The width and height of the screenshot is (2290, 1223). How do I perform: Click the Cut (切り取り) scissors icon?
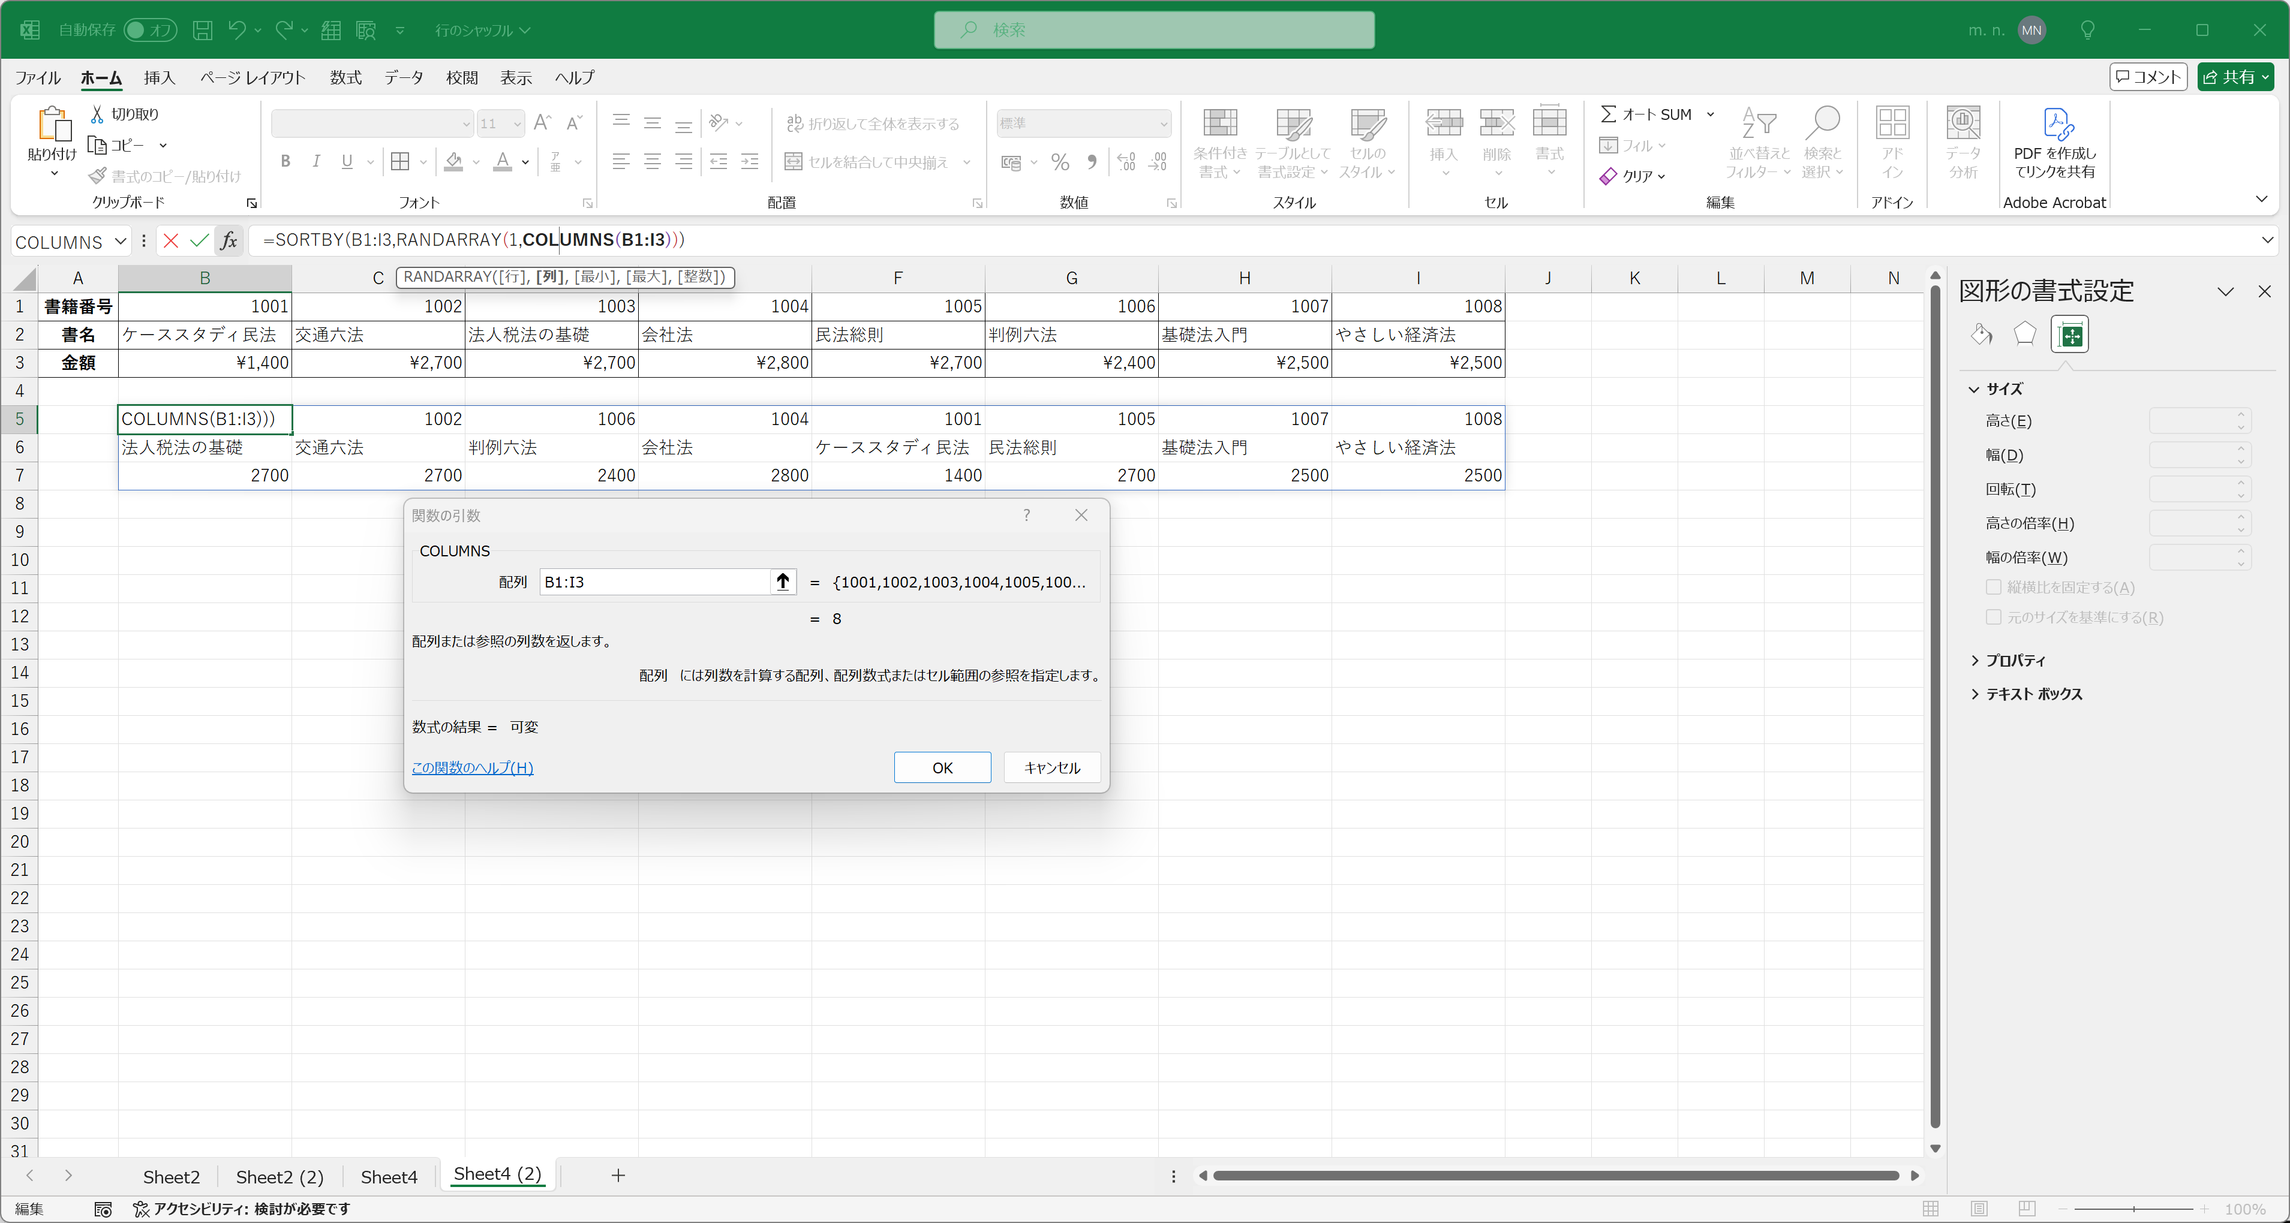pyautogui.click(x=97, y=114)
